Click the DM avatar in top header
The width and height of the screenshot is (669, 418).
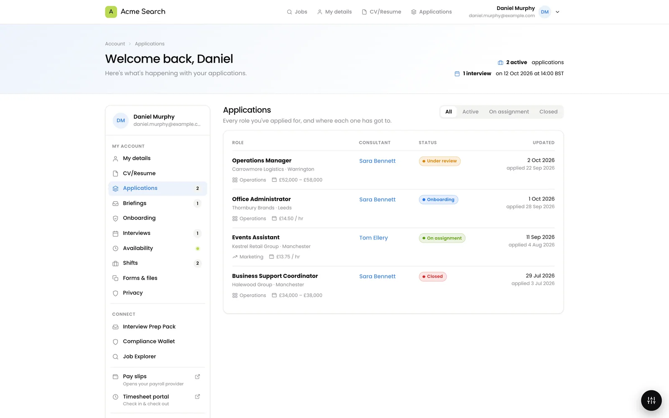pyautogui.click(x=544, y=12)
